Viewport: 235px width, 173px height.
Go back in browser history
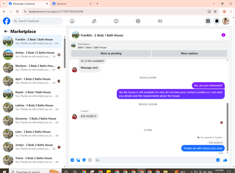[4, 11]
